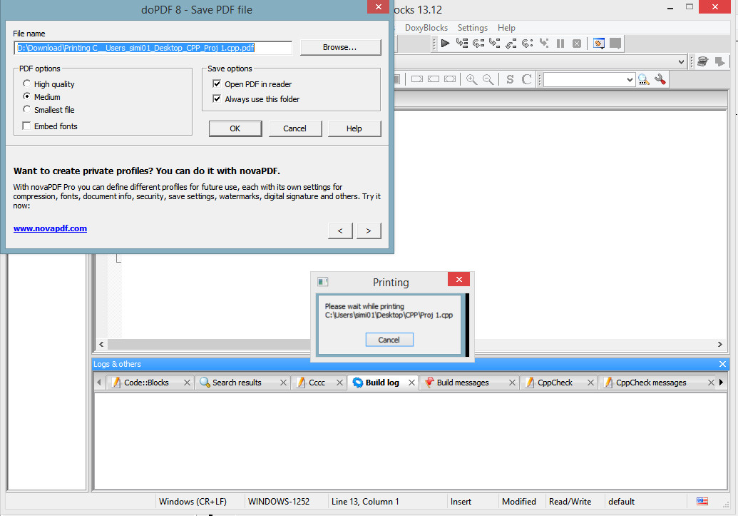Image resolution: width=738 pixels, height=516 pixels.
Task: Open the Debugging windows bug icon
Action: click(599, 44)
